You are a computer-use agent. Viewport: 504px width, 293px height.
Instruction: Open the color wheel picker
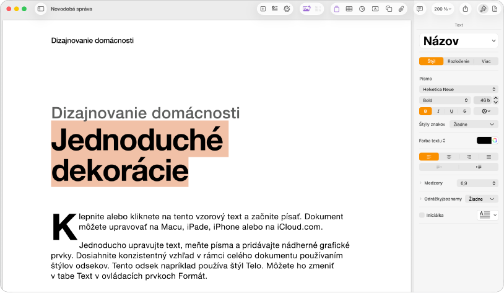[x=495, y=141]
